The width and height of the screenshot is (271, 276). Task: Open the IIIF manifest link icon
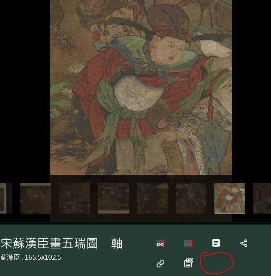coord(160,243)
